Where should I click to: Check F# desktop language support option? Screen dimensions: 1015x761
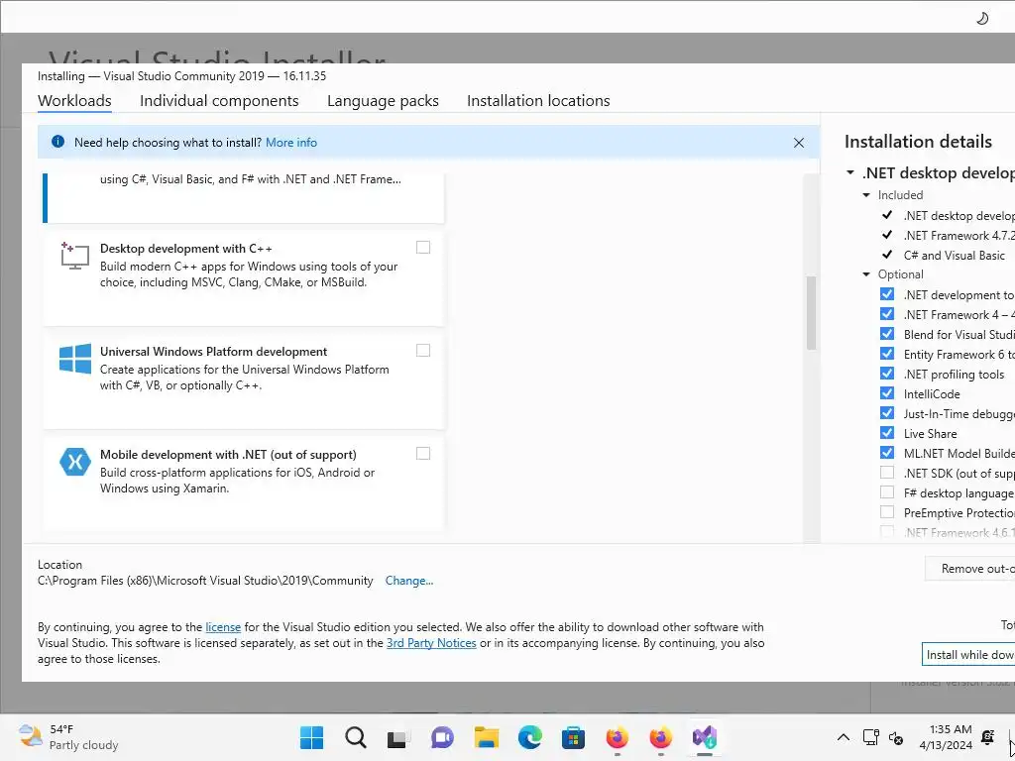(887, 492)
